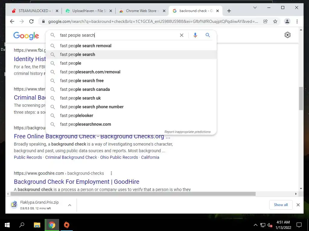Image resolution: width=309 pixels, height=231 pixels.
Task: Reload the current page
Action: point(31,21)
